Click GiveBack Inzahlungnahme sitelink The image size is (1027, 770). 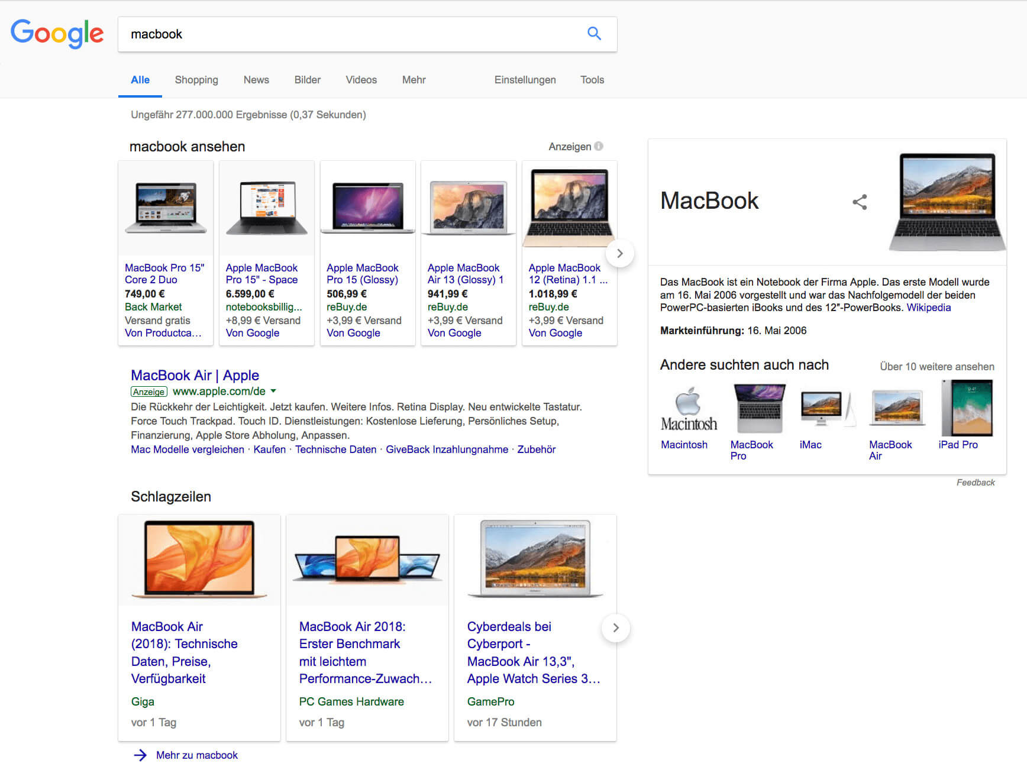point(447,449)
